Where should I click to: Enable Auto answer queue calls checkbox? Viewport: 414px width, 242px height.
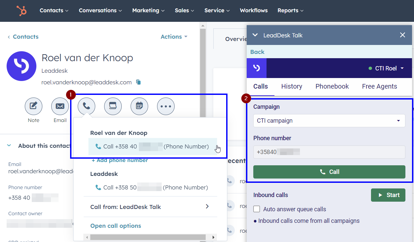coord(257,209)
